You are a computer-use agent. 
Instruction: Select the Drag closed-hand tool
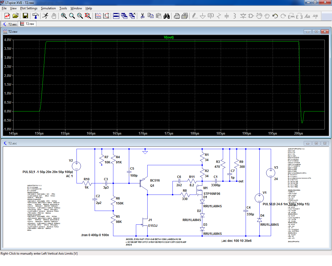click(x=267, y=16)
